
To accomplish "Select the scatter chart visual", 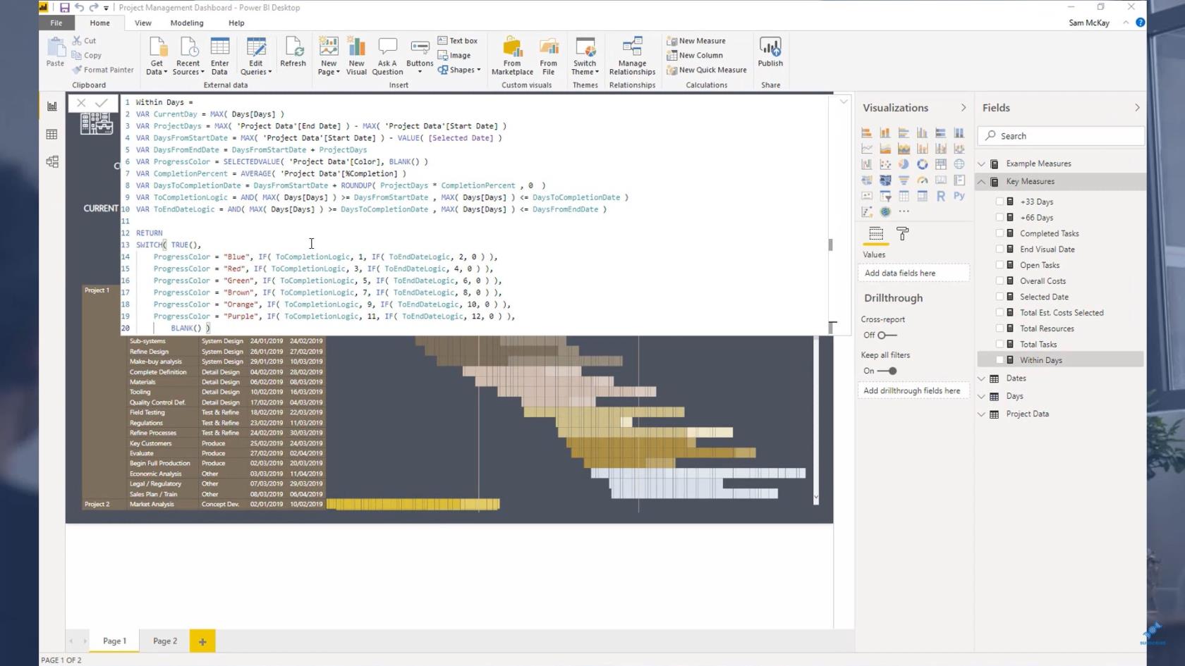I will [x=885, y=164].
